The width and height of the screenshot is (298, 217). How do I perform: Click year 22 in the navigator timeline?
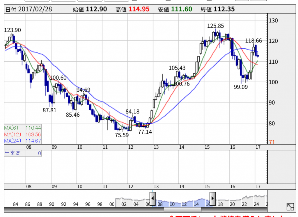point(244,204)
